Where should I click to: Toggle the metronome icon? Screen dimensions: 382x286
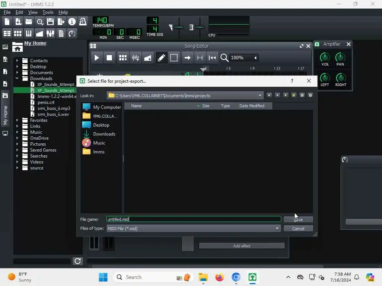click(83, 22)
